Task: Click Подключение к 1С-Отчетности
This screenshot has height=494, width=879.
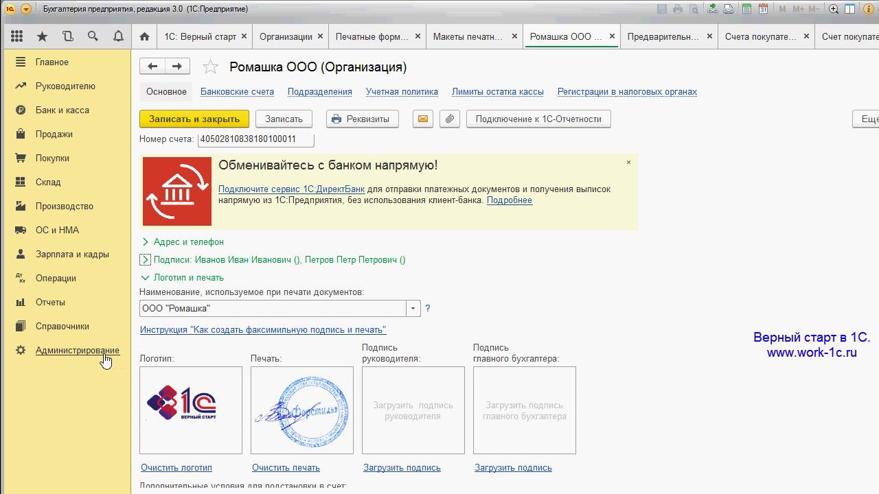Action: pyautogui.click(x=538, y=119)
